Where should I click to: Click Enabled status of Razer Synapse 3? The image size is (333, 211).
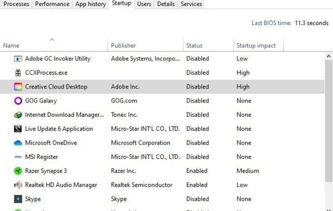(x=197, y=171)
